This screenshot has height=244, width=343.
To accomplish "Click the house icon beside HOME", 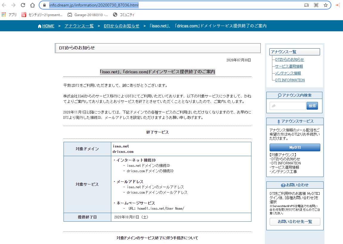I will click(x=40, y=26).
